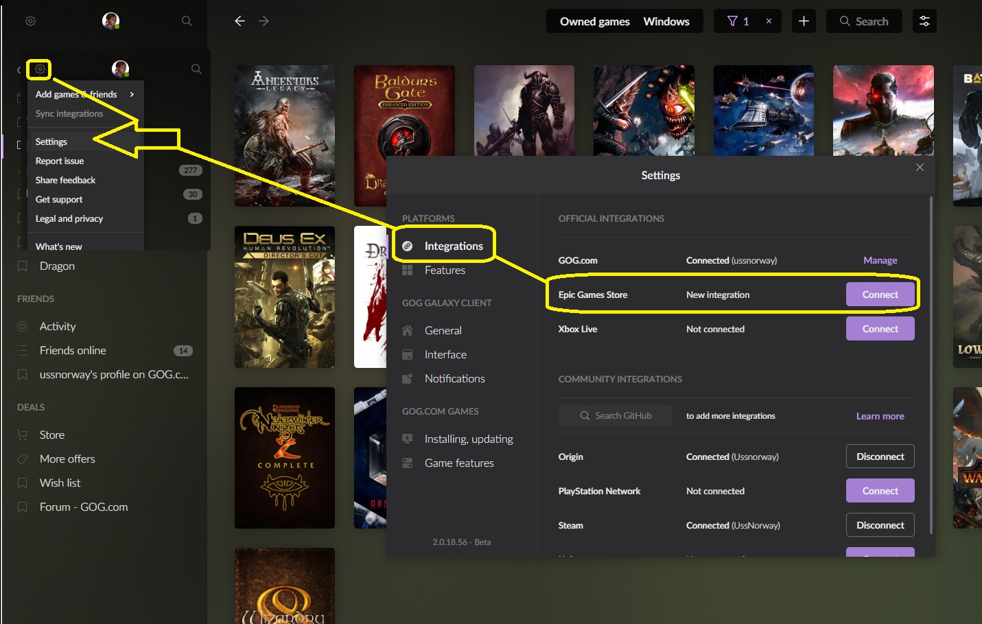Select Sync integrations in the menu
The height and width of the screenshot is (624, 982).
[69, 114]
